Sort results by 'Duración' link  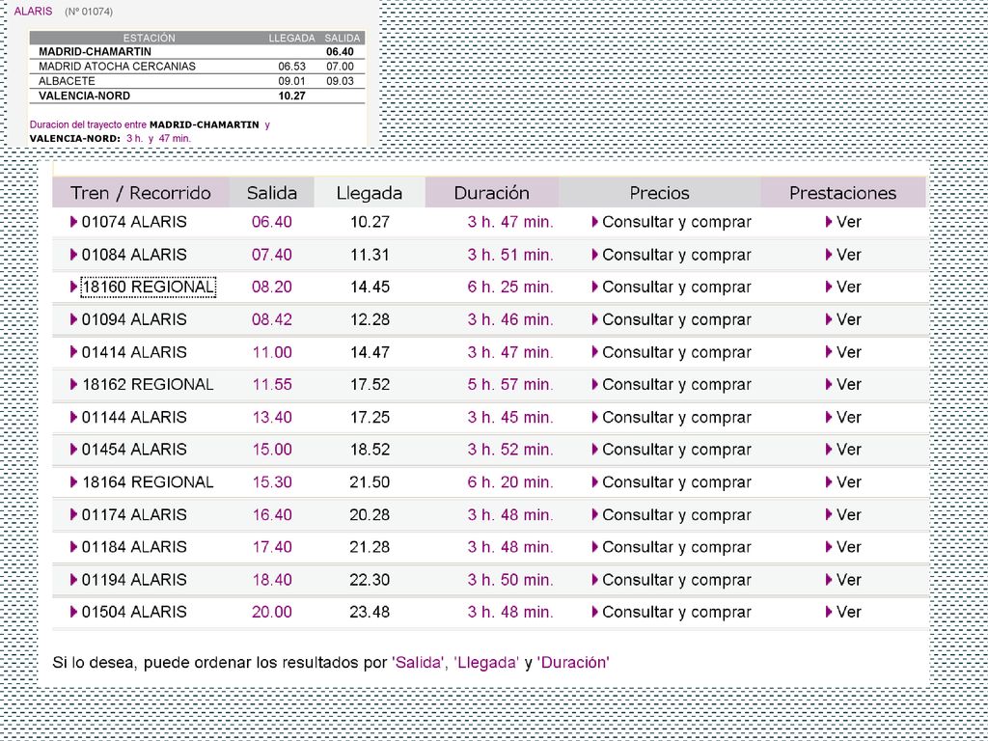[573, 662]
